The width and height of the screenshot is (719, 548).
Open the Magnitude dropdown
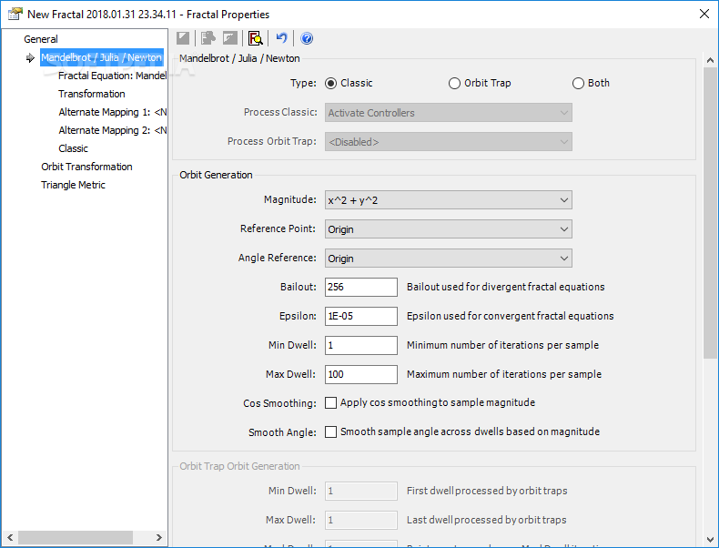click(x=449, y=200)
